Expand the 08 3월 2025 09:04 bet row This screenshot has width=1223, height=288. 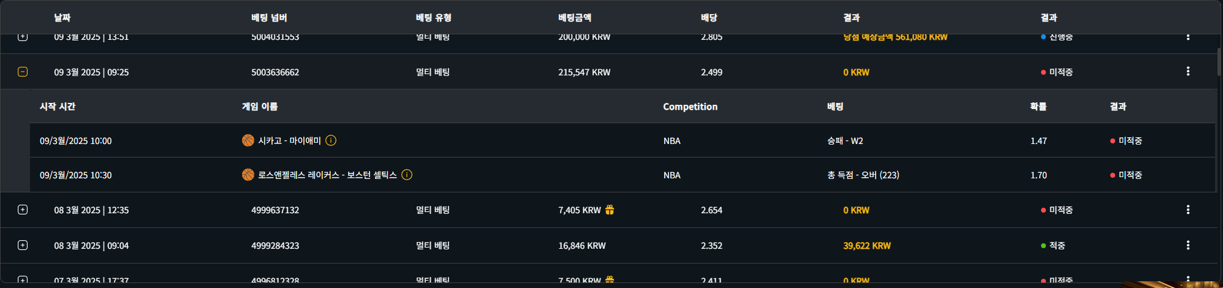(x=23, y=245)
